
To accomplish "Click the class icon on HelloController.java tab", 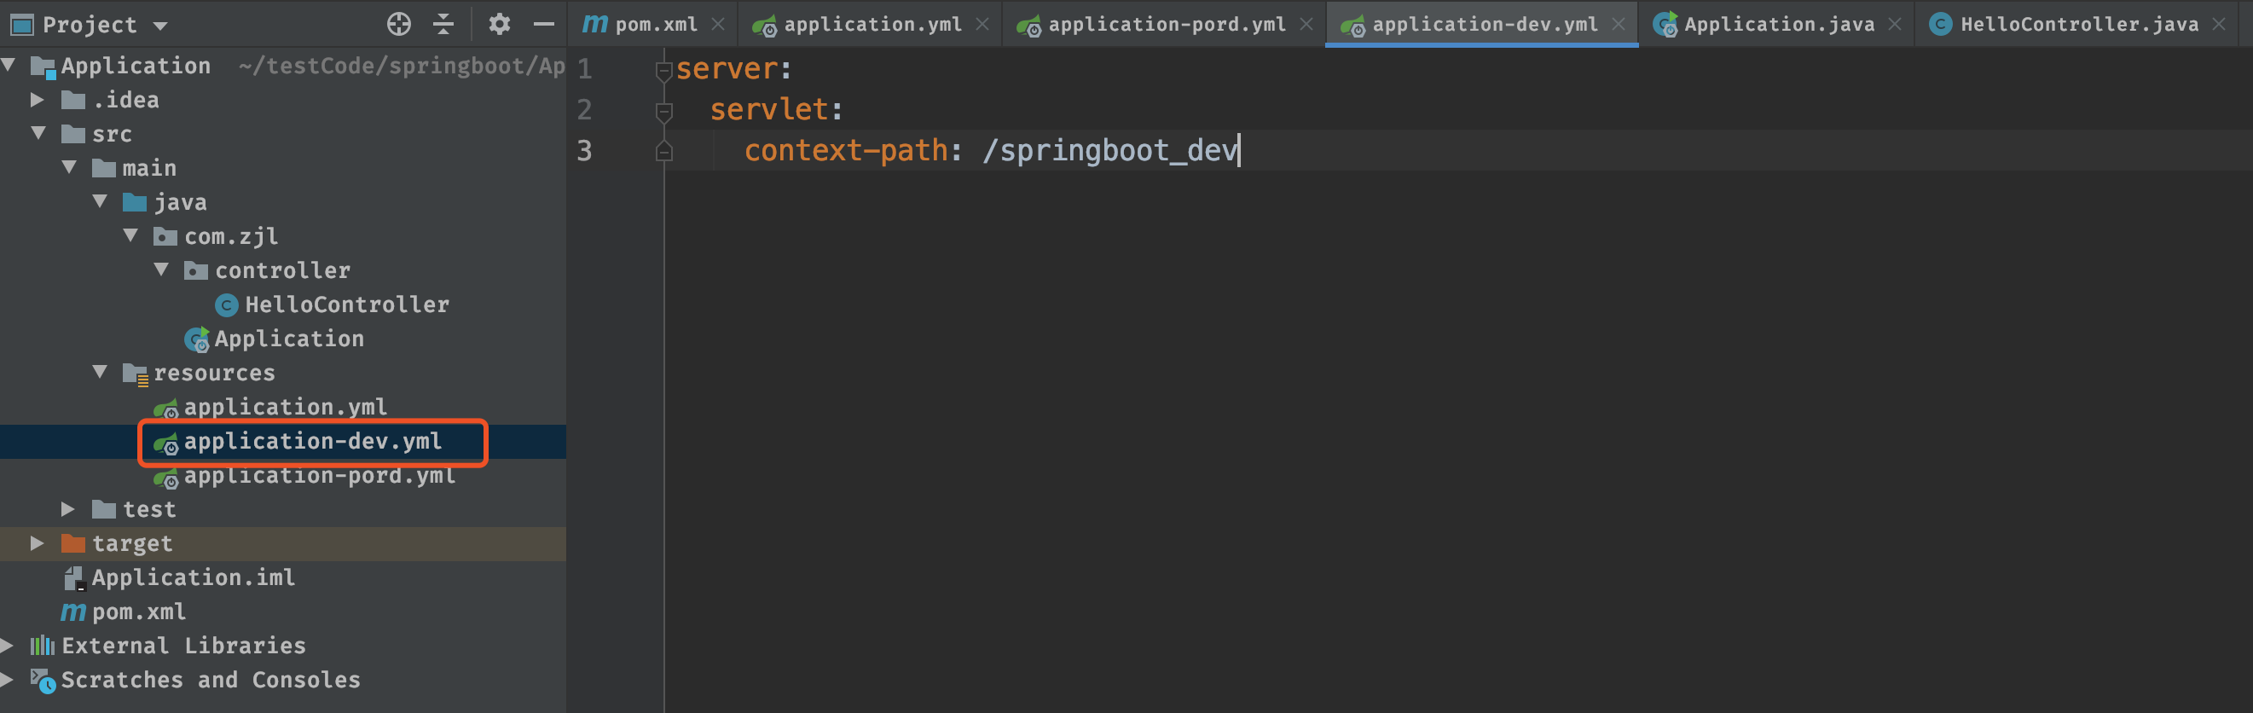I will point(1940,25).
